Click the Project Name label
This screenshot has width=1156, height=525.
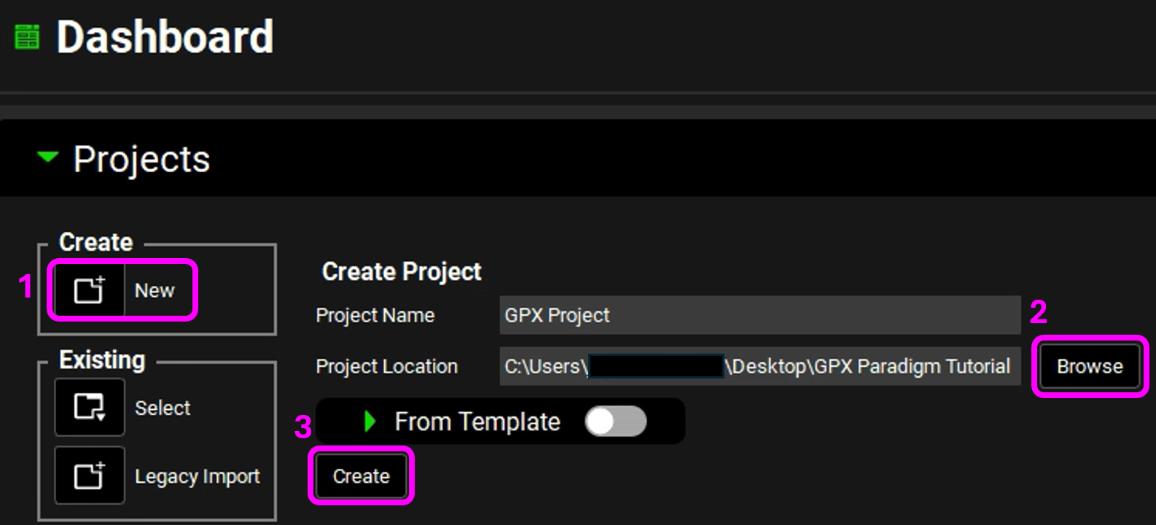coord(375,315)
